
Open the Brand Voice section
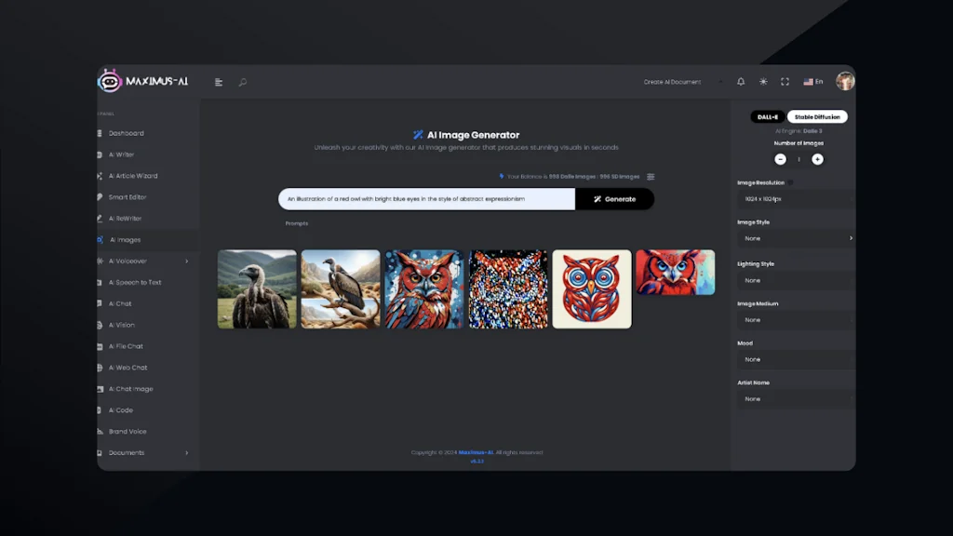[x=130, y=431]
